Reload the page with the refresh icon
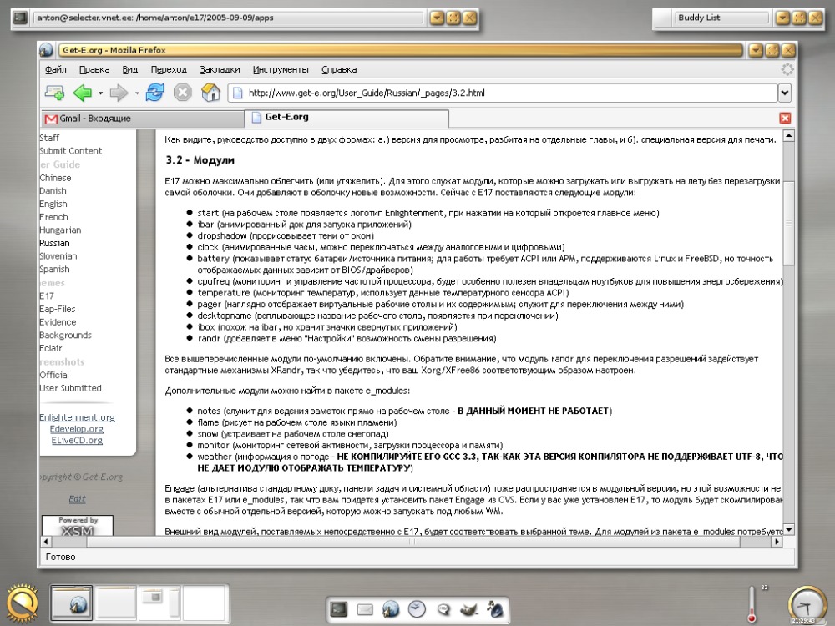 coord(155,93)
